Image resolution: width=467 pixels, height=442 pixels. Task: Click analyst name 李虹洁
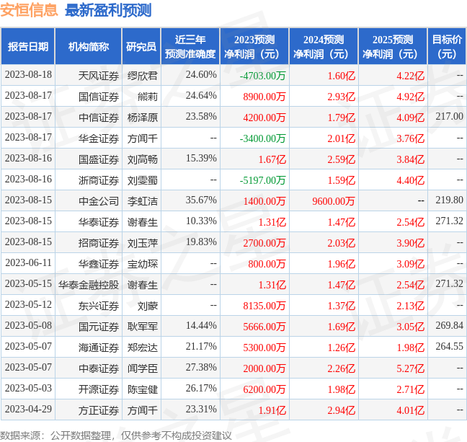(x=143, y=201)
